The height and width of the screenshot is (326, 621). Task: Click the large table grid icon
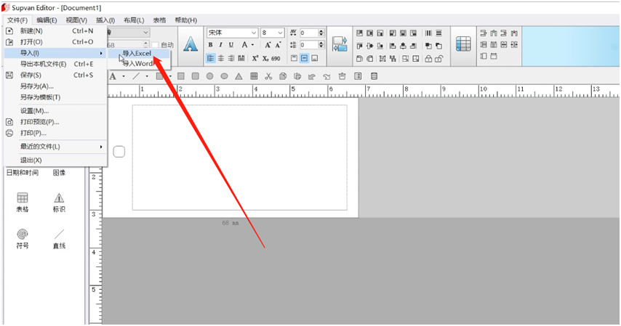coord(463,45)
